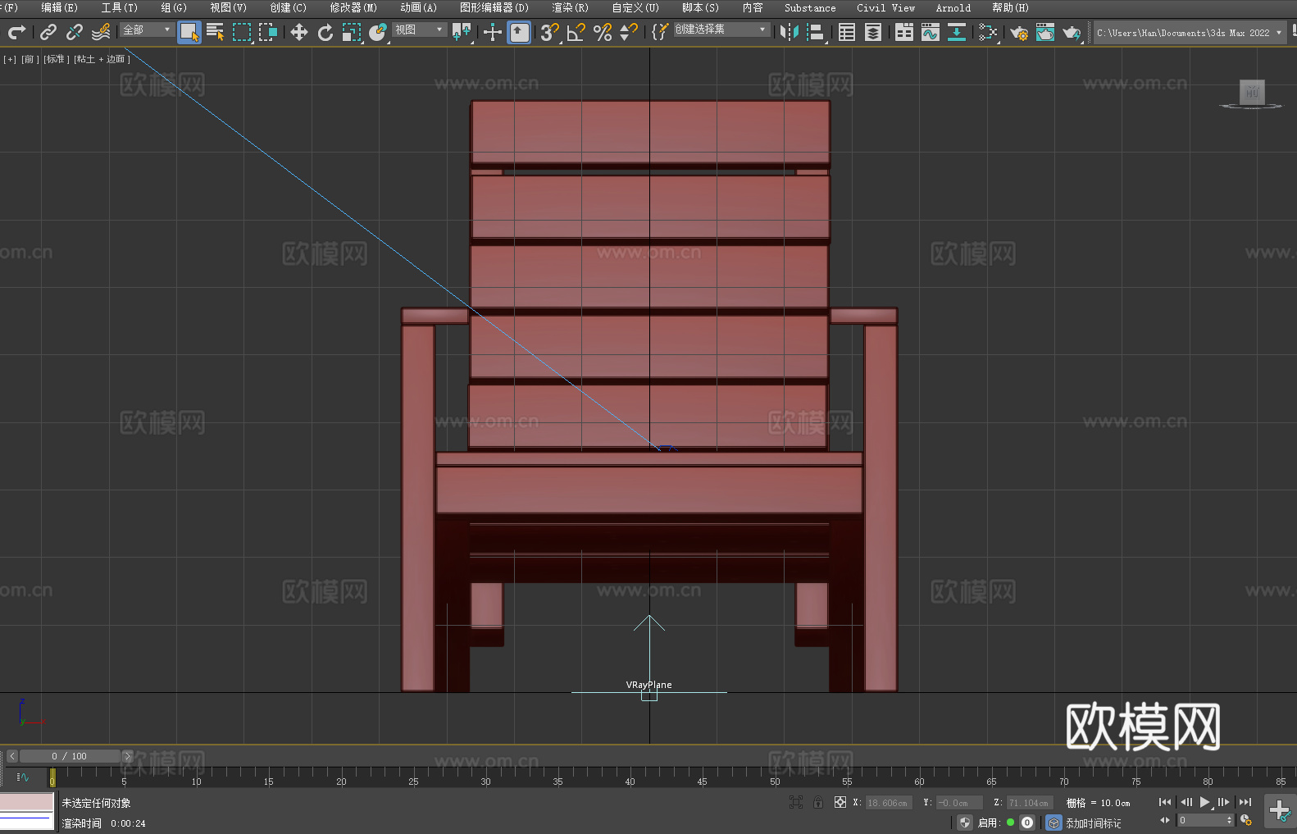Click the ViewCube front face
The image size is (1297, 834).
1252,92
